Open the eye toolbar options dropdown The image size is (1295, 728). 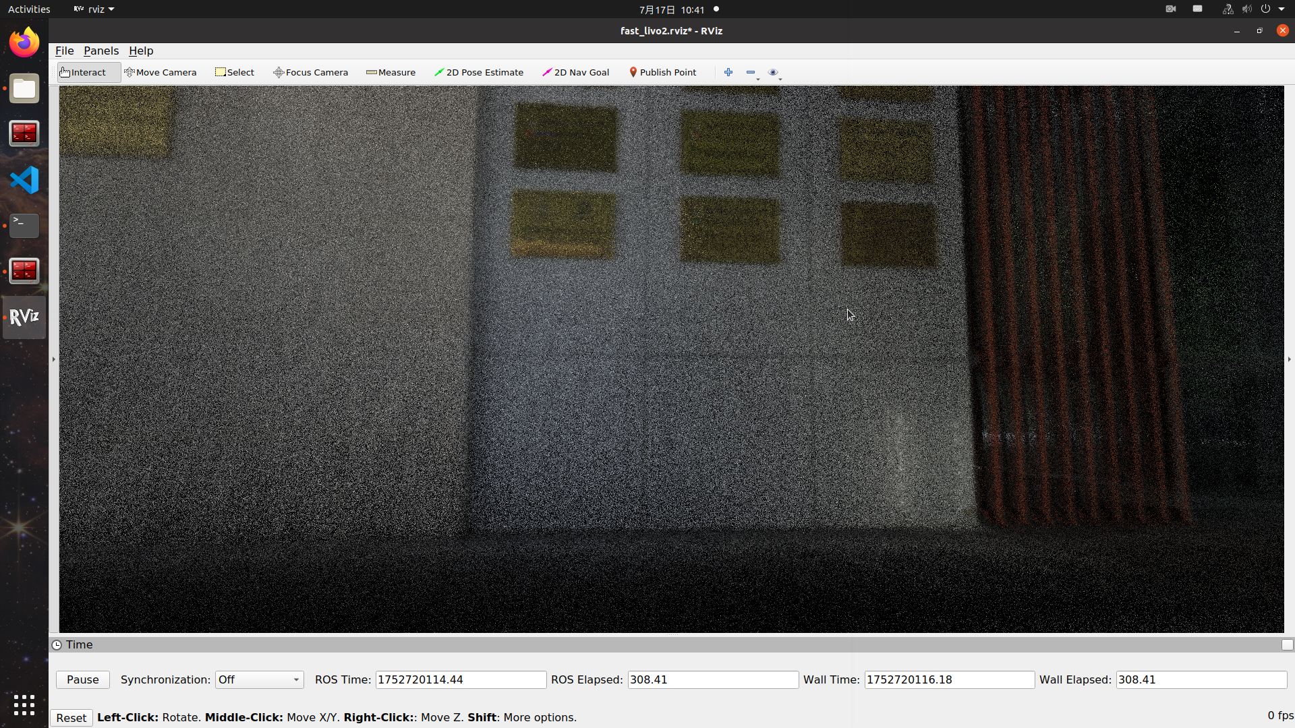775,73
